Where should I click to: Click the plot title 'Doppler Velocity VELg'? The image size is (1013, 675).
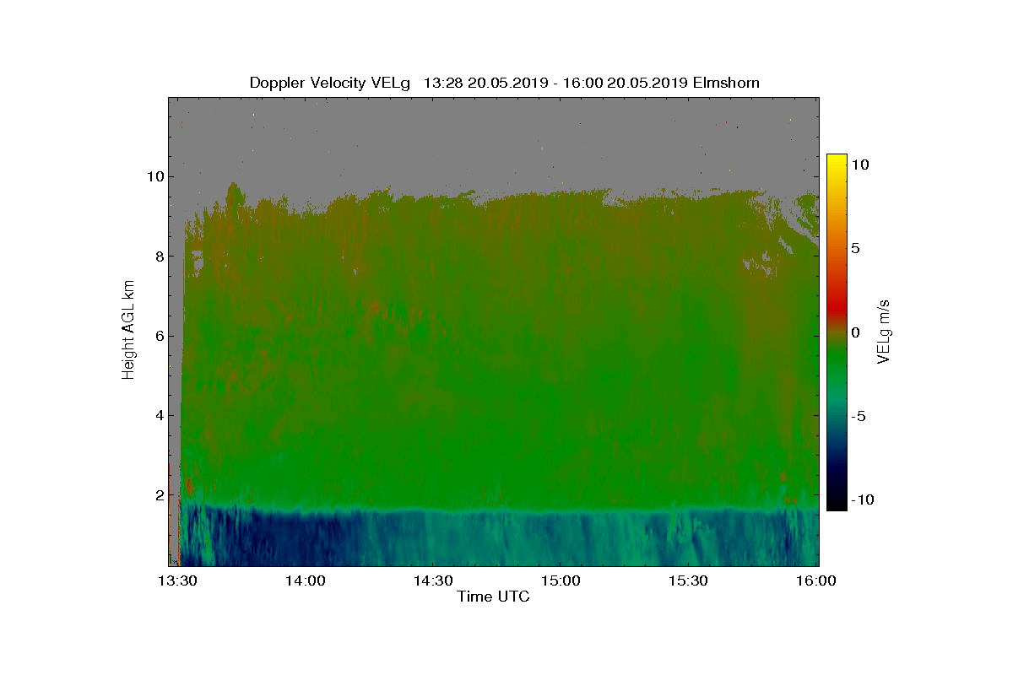coord(330,83)
